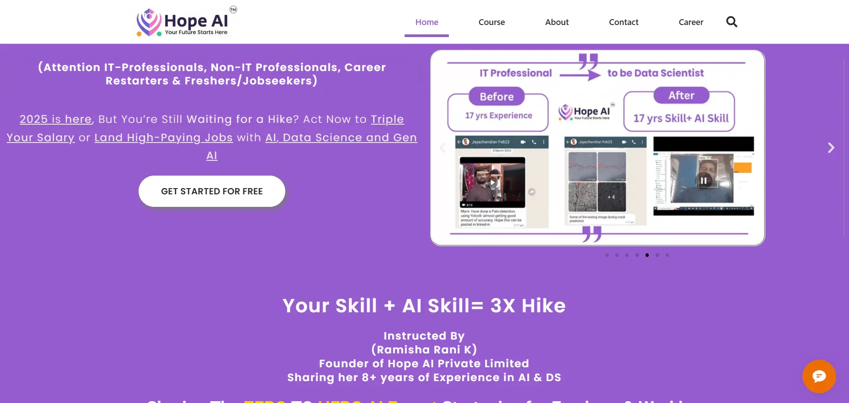Open the Course menu item
Image resolution: width=849 pixels, height=403 pixels.
coord(491,22)
